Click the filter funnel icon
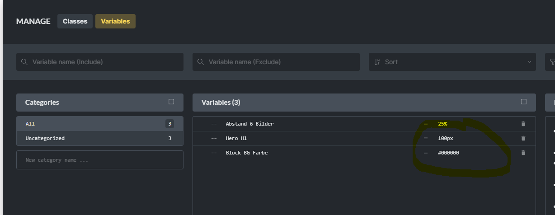The height and width of the screenshot is (215, 555). [x=552, y=62]
